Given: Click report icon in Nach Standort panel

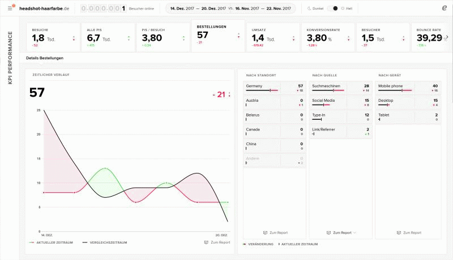Looking at the screenshot, I should (266, 232).
